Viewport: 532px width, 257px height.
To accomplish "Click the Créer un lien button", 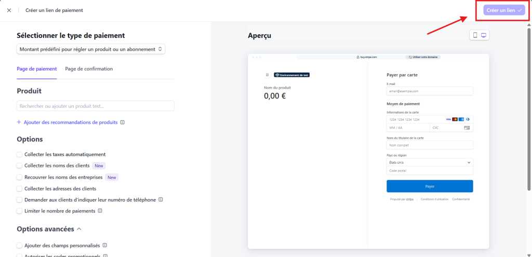I will (504, 10).
